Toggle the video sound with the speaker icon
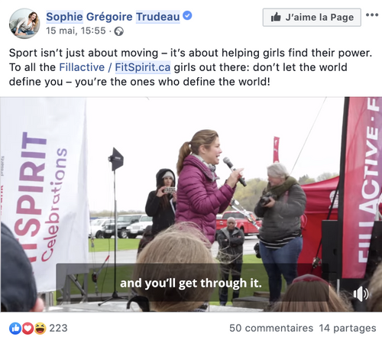Image resolution: width=382 pixels, height=340 pixels. tap(361, 294)
